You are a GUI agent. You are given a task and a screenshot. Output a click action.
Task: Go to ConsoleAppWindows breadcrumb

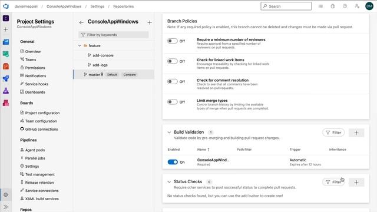click(x=64, y=6)
